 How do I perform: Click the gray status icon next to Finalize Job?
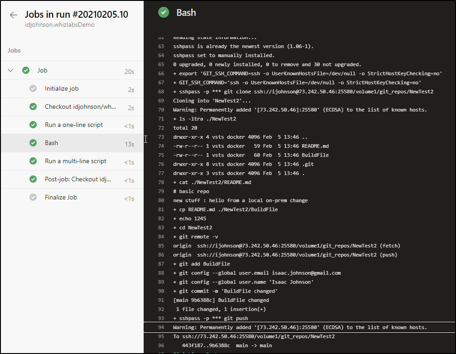pos(33,197)
